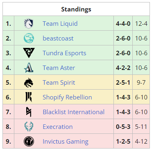This screenshot has width=154, height=151.
Task: Follow the Team Spirit link
Action: pyautogui.click(x=59, y=83)
